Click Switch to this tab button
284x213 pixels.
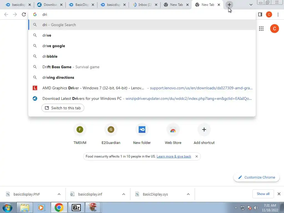pyautogui.click(x=63, y=108)
